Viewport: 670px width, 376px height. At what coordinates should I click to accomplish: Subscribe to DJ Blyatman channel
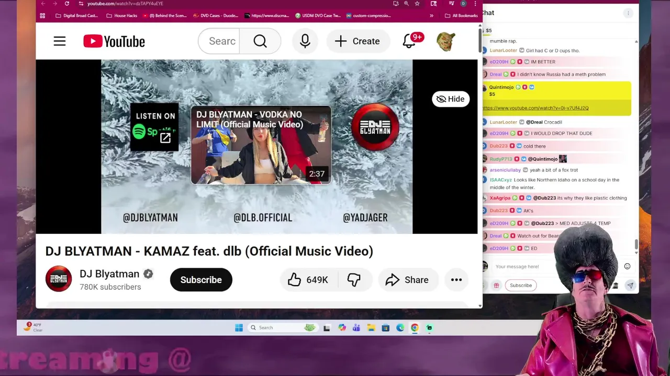pos(201,280)
